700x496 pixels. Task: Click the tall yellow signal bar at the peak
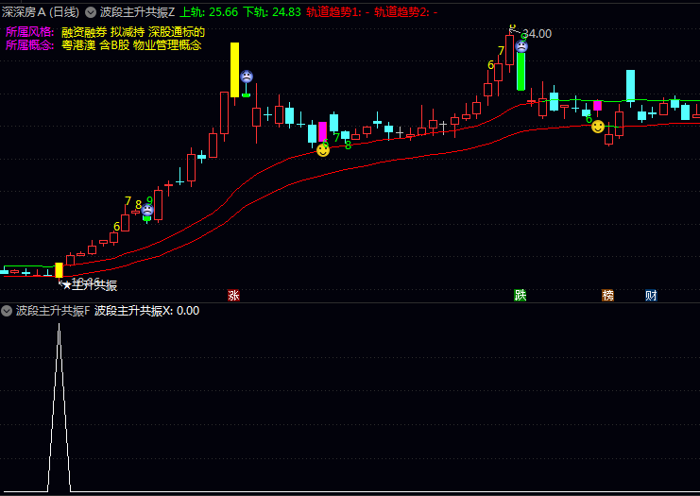234,69
